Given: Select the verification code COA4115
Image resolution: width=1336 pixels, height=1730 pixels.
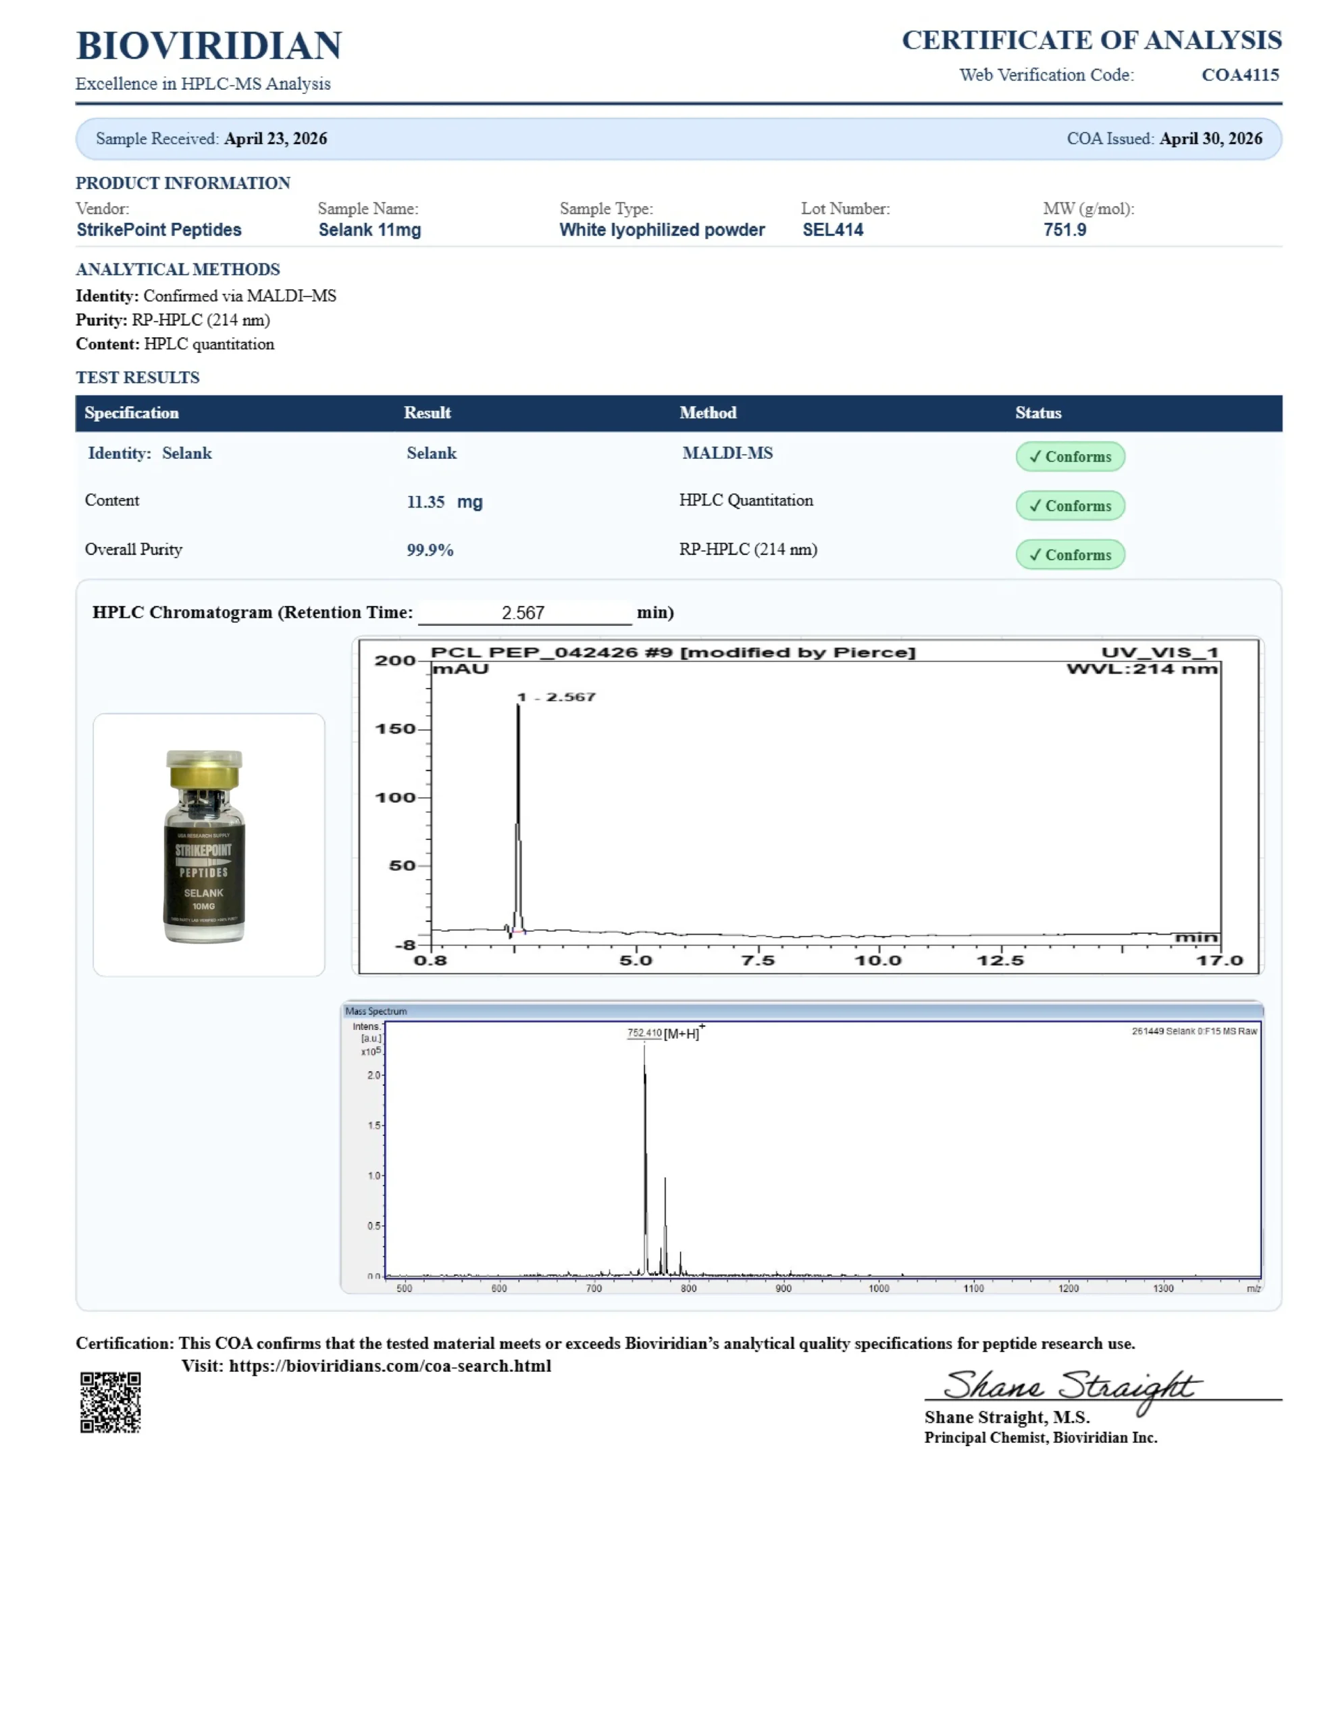Looking at the screenshot, I should pyautogui.click(x=1240, y=75).
